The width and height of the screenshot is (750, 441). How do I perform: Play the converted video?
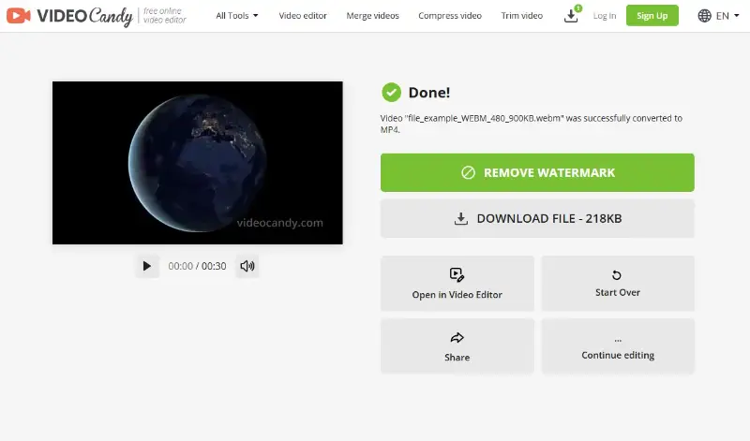pos(146,266)
